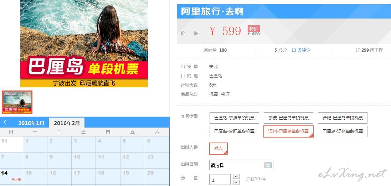
Task: Select 巴厘岛-宁波单段机票 package option
Action: [x=234, y=118]
